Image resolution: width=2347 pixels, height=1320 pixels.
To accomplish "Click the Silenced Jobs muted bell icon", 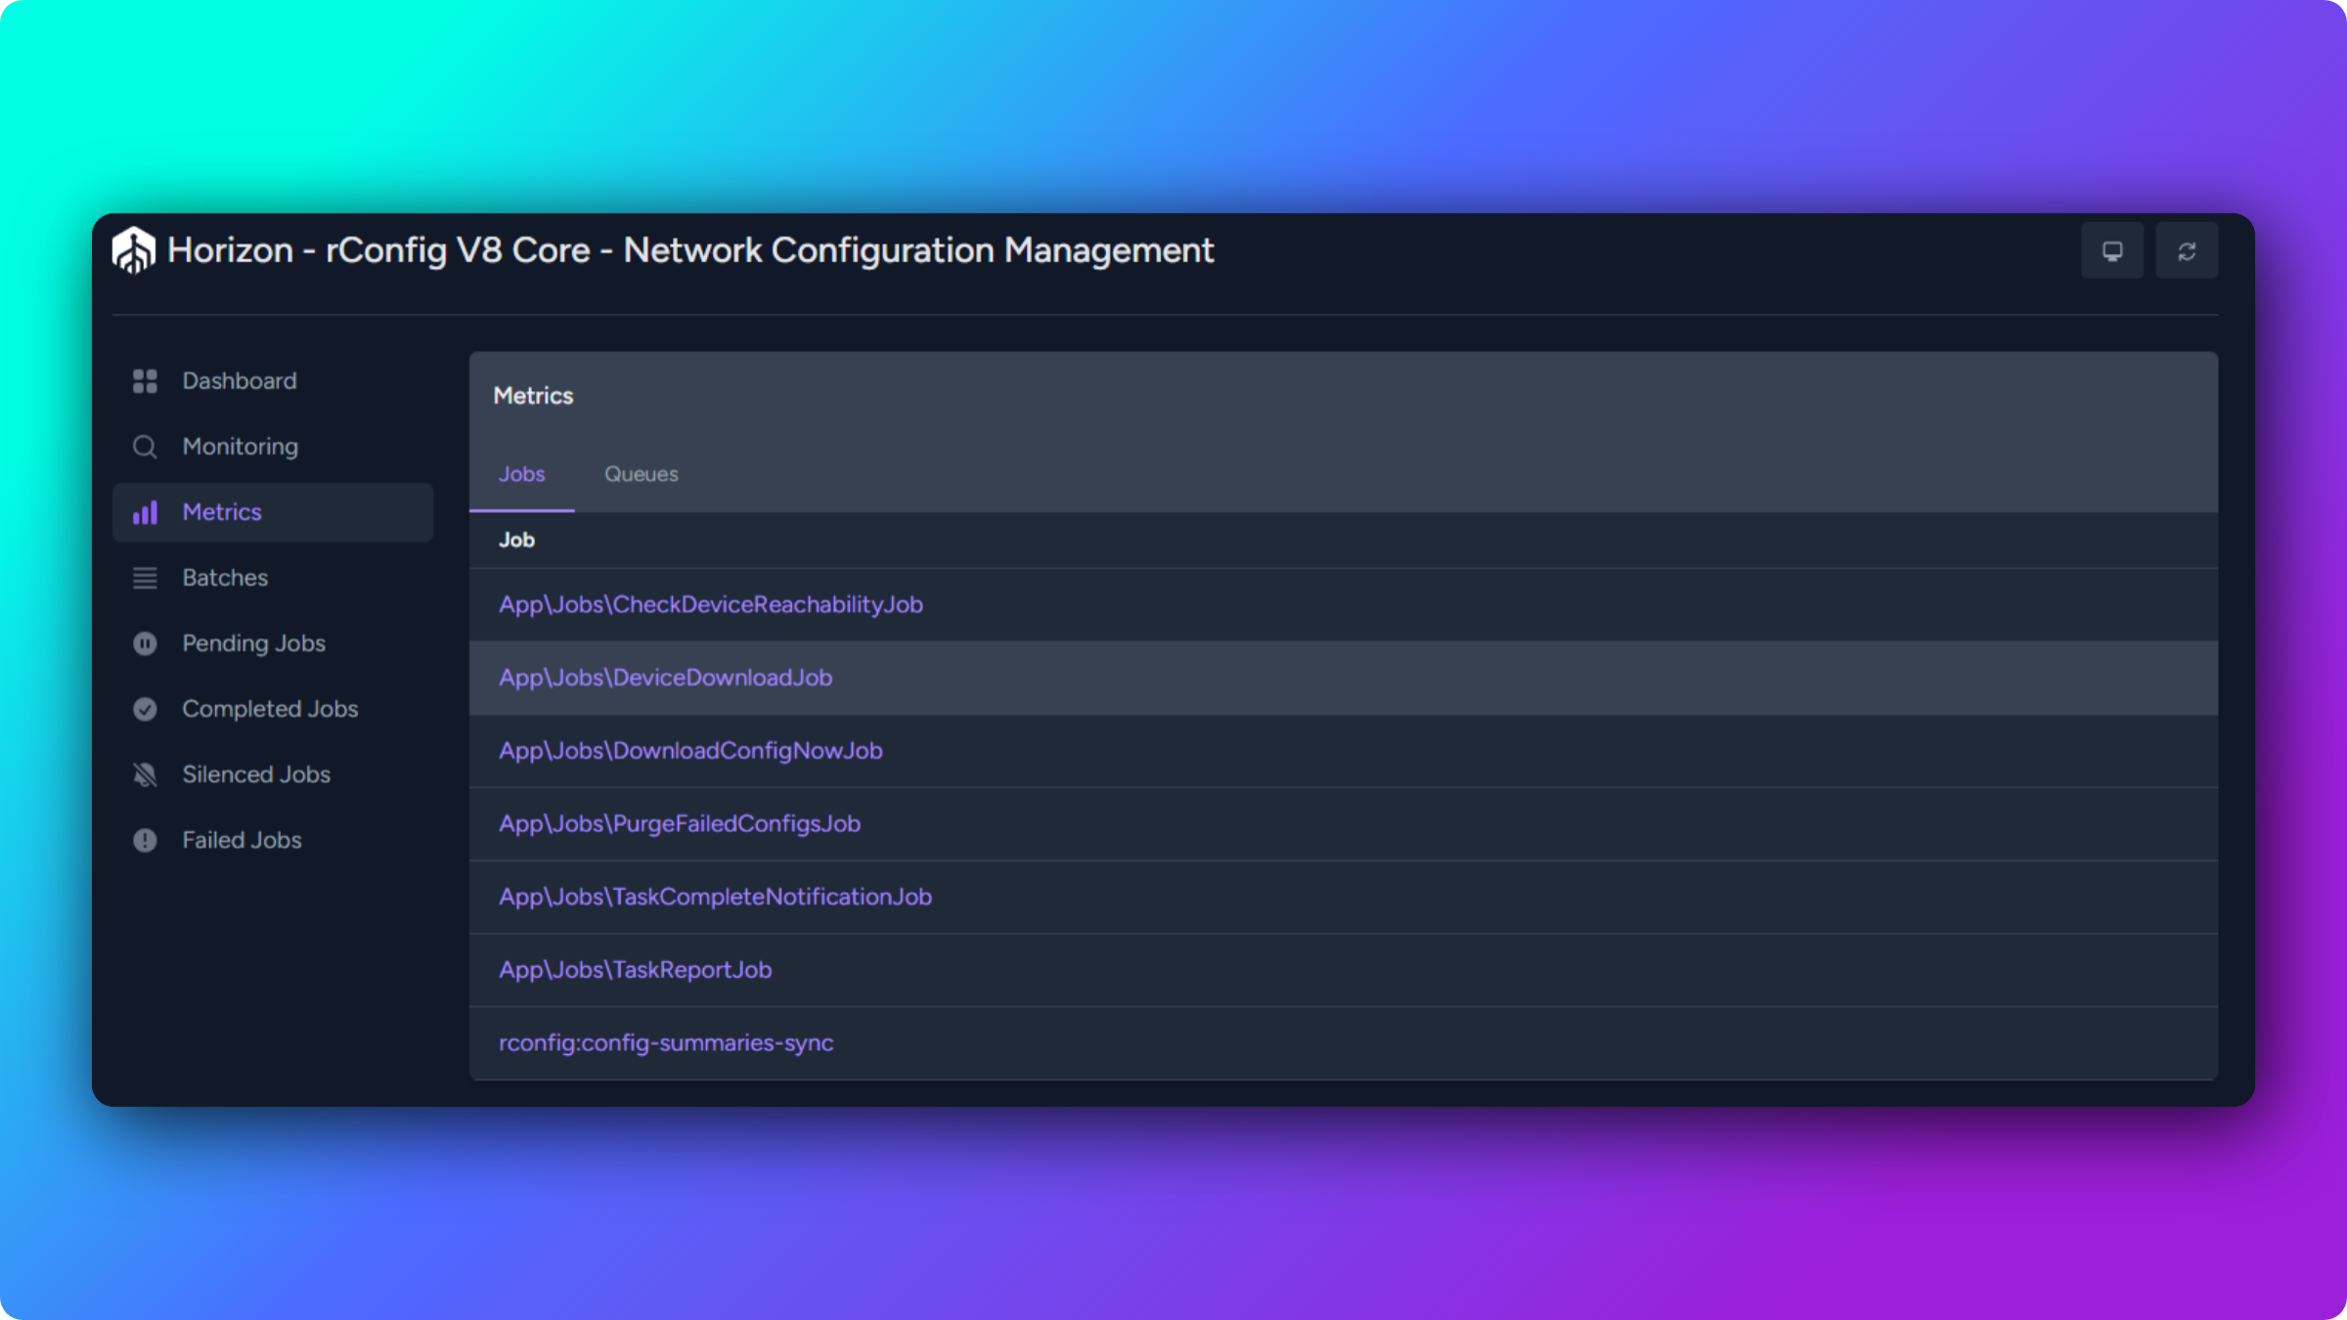I will point(145,774).
